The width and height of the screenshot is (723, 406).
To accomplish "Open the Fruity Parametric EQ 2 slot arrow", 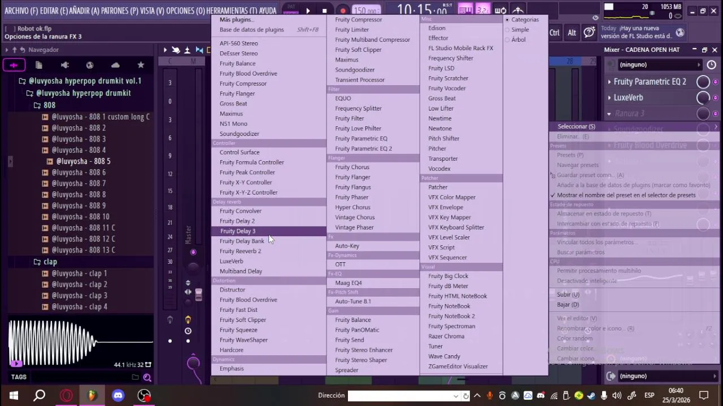I will point(609,82).
